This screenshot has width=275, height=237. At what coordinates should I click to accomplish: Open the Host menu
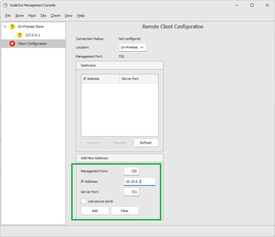tap(32, 16)
